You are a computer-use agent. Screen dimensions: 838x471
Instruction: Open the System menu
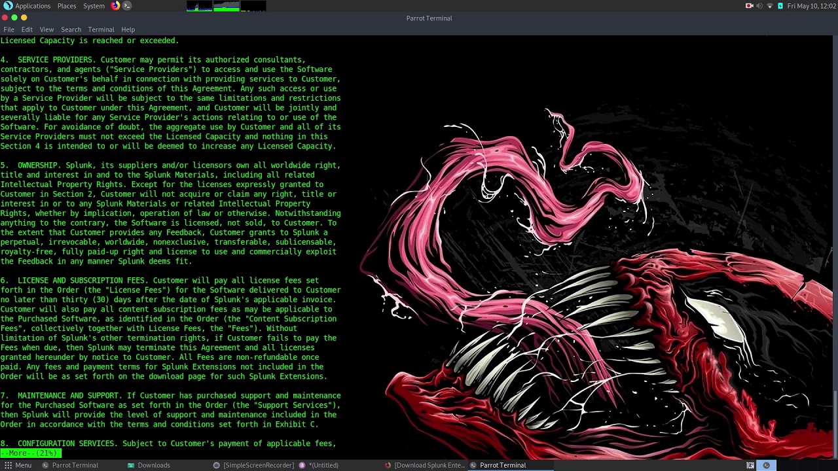point(94,6)
